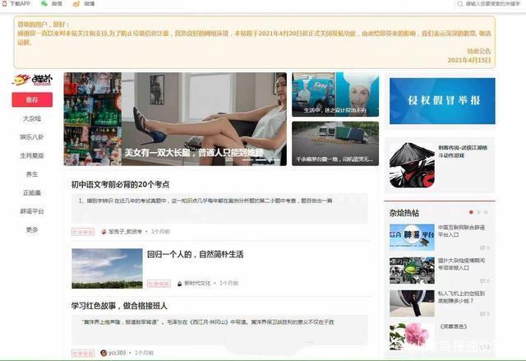Image resolution: width=526 pixels, height=361 pixels.
Task: Open the Weibo (微博) icon link
Action: [x=76, y=4]
